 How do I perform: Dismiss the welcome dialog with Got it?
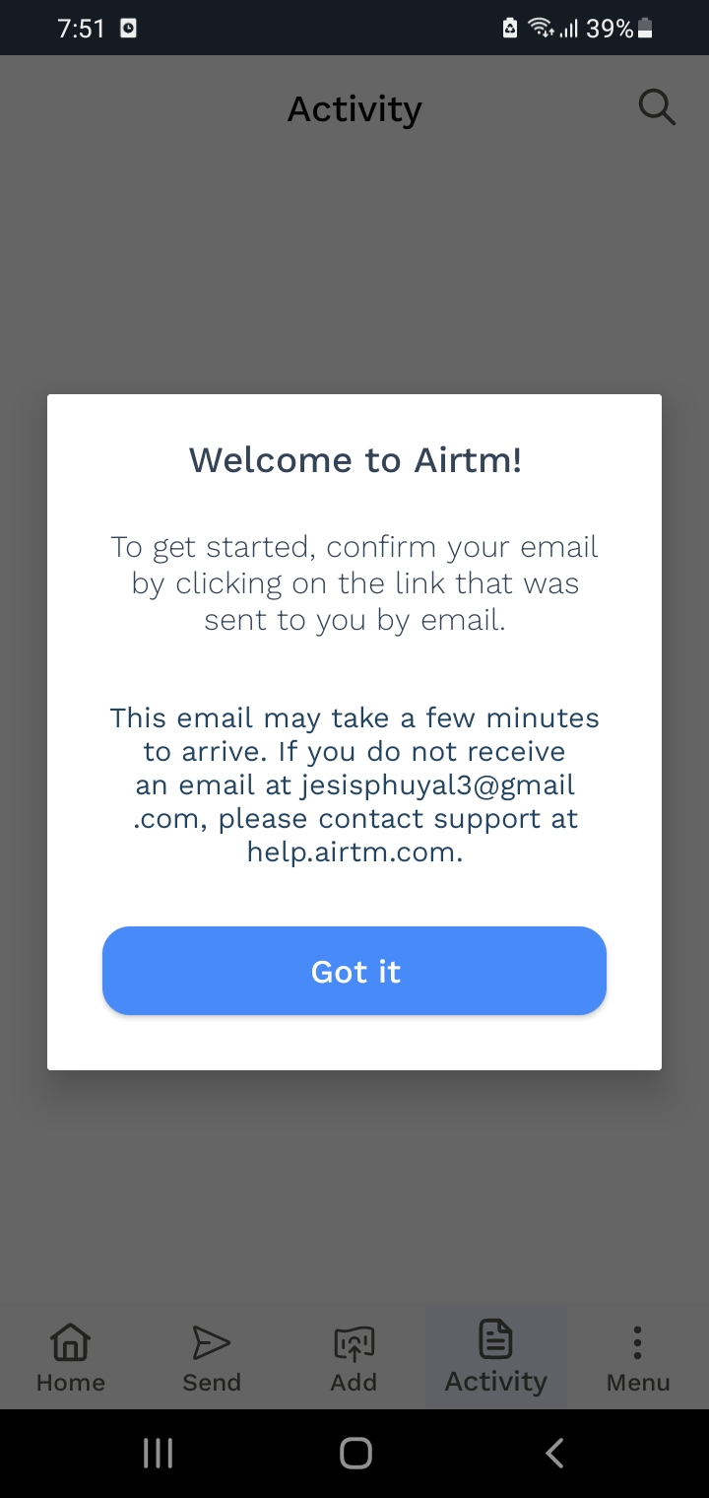tap(354, 971)
